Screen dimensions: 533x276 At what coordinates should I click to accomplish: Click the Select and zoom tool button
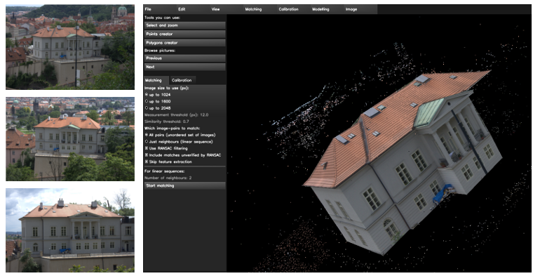[x=185, y=25]
